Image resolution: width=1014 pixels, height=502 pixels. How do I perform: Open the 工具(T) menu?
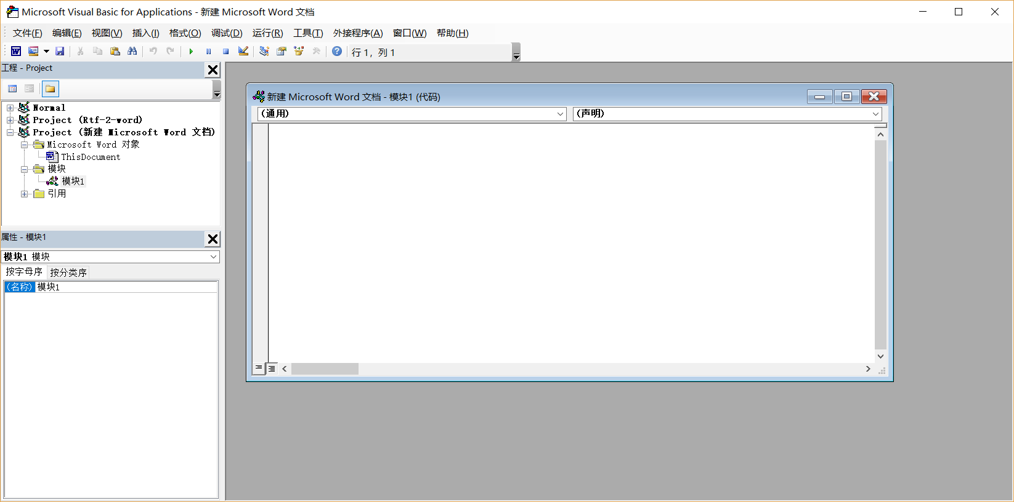pos(308,33)
